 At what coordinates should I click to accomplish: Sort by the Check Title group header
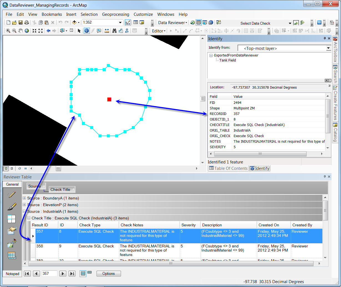62,189
